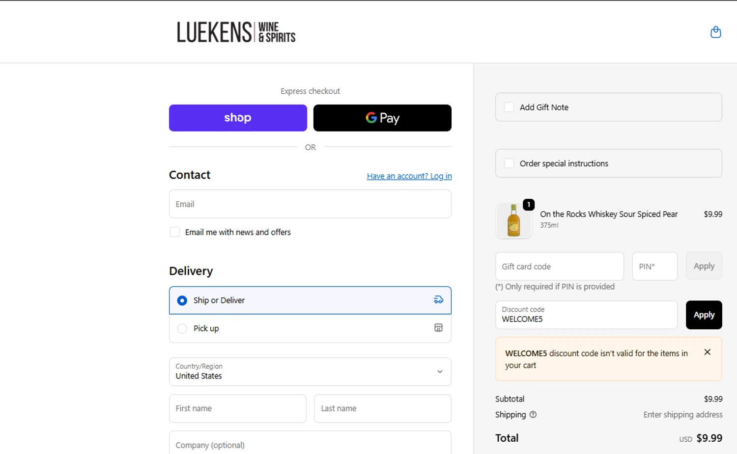The image size is (737, 454).
Task: Click the 375ml size text
Action: (549, 225)
